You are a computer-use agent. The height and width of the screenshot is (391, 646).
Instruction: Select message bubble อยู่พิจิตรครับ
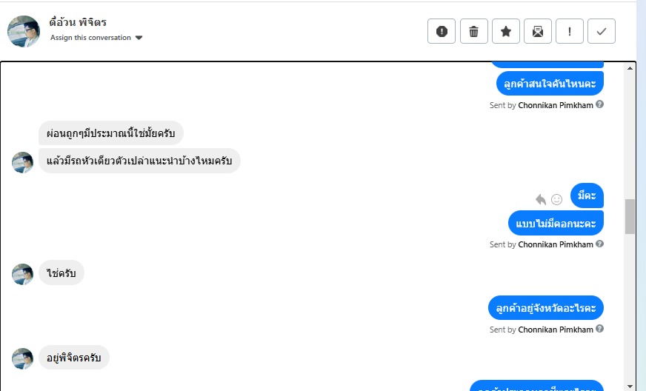click(x=74, y=357)
